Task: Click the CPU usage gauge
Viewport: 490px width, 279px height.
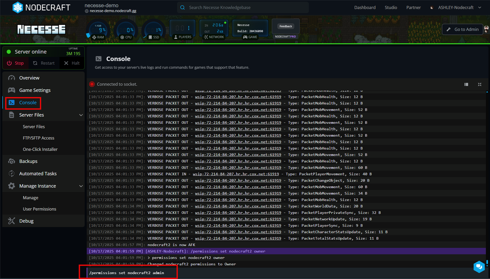Action: tap(125, 30)
